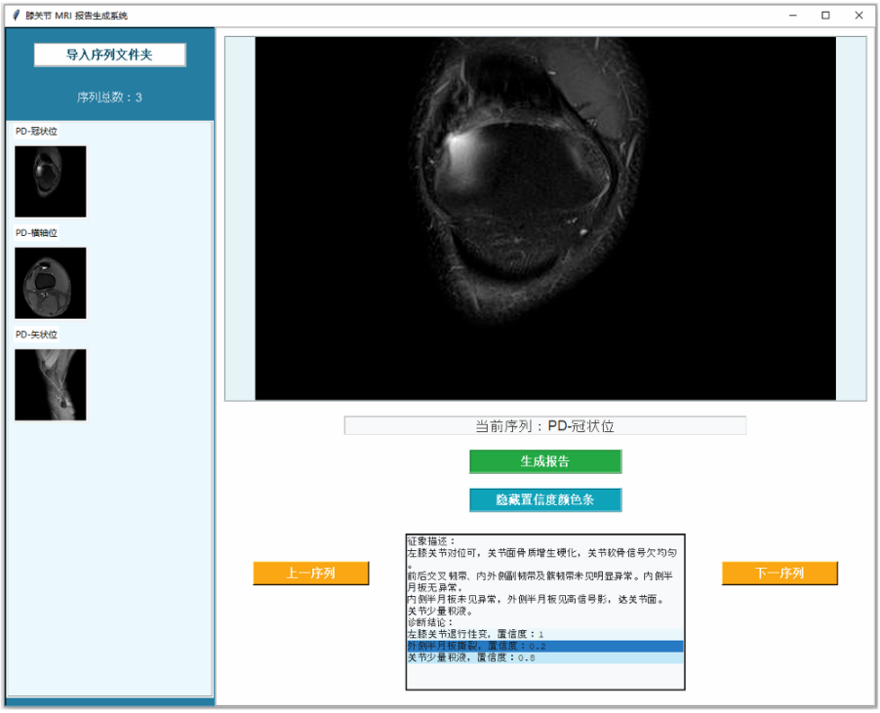Click the 当前序列 current sequence field
Image resolution: width=880 pixels, height=713 pixels.
pos(544,426)
